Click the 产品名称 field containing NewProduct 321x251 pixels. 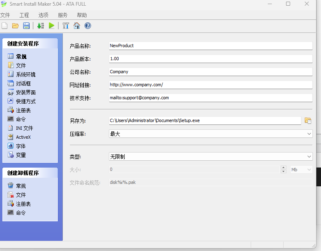210,46
